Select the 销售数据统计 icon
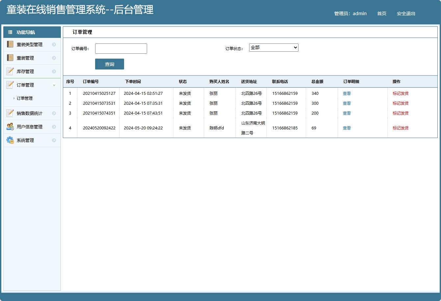The height and width of the screenshot is (301, 441). point(10,113)
